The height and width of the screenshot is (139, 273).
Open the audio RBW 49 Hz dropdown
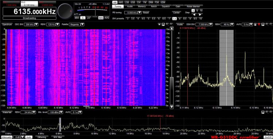click(x=232, y=24)
